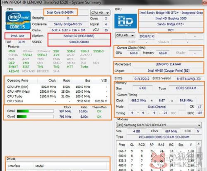
Task: Click the Intel Core i5-2450M name field
Action: click(x=60, y=12)
